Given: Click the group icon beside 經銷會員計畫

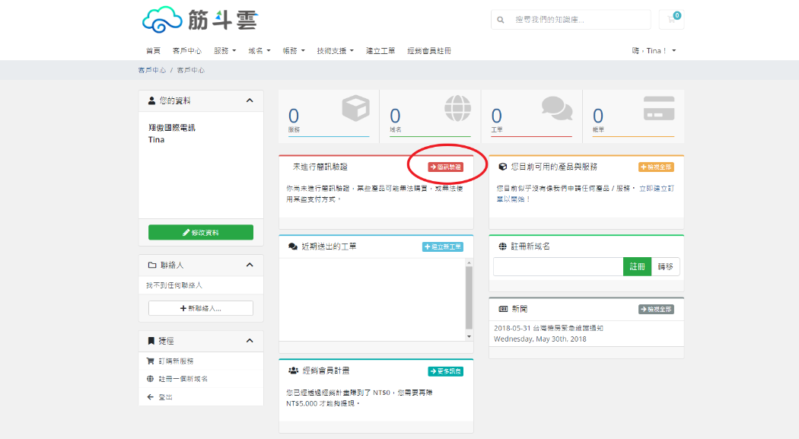Looking at the screenshot, I should (291, 370).
